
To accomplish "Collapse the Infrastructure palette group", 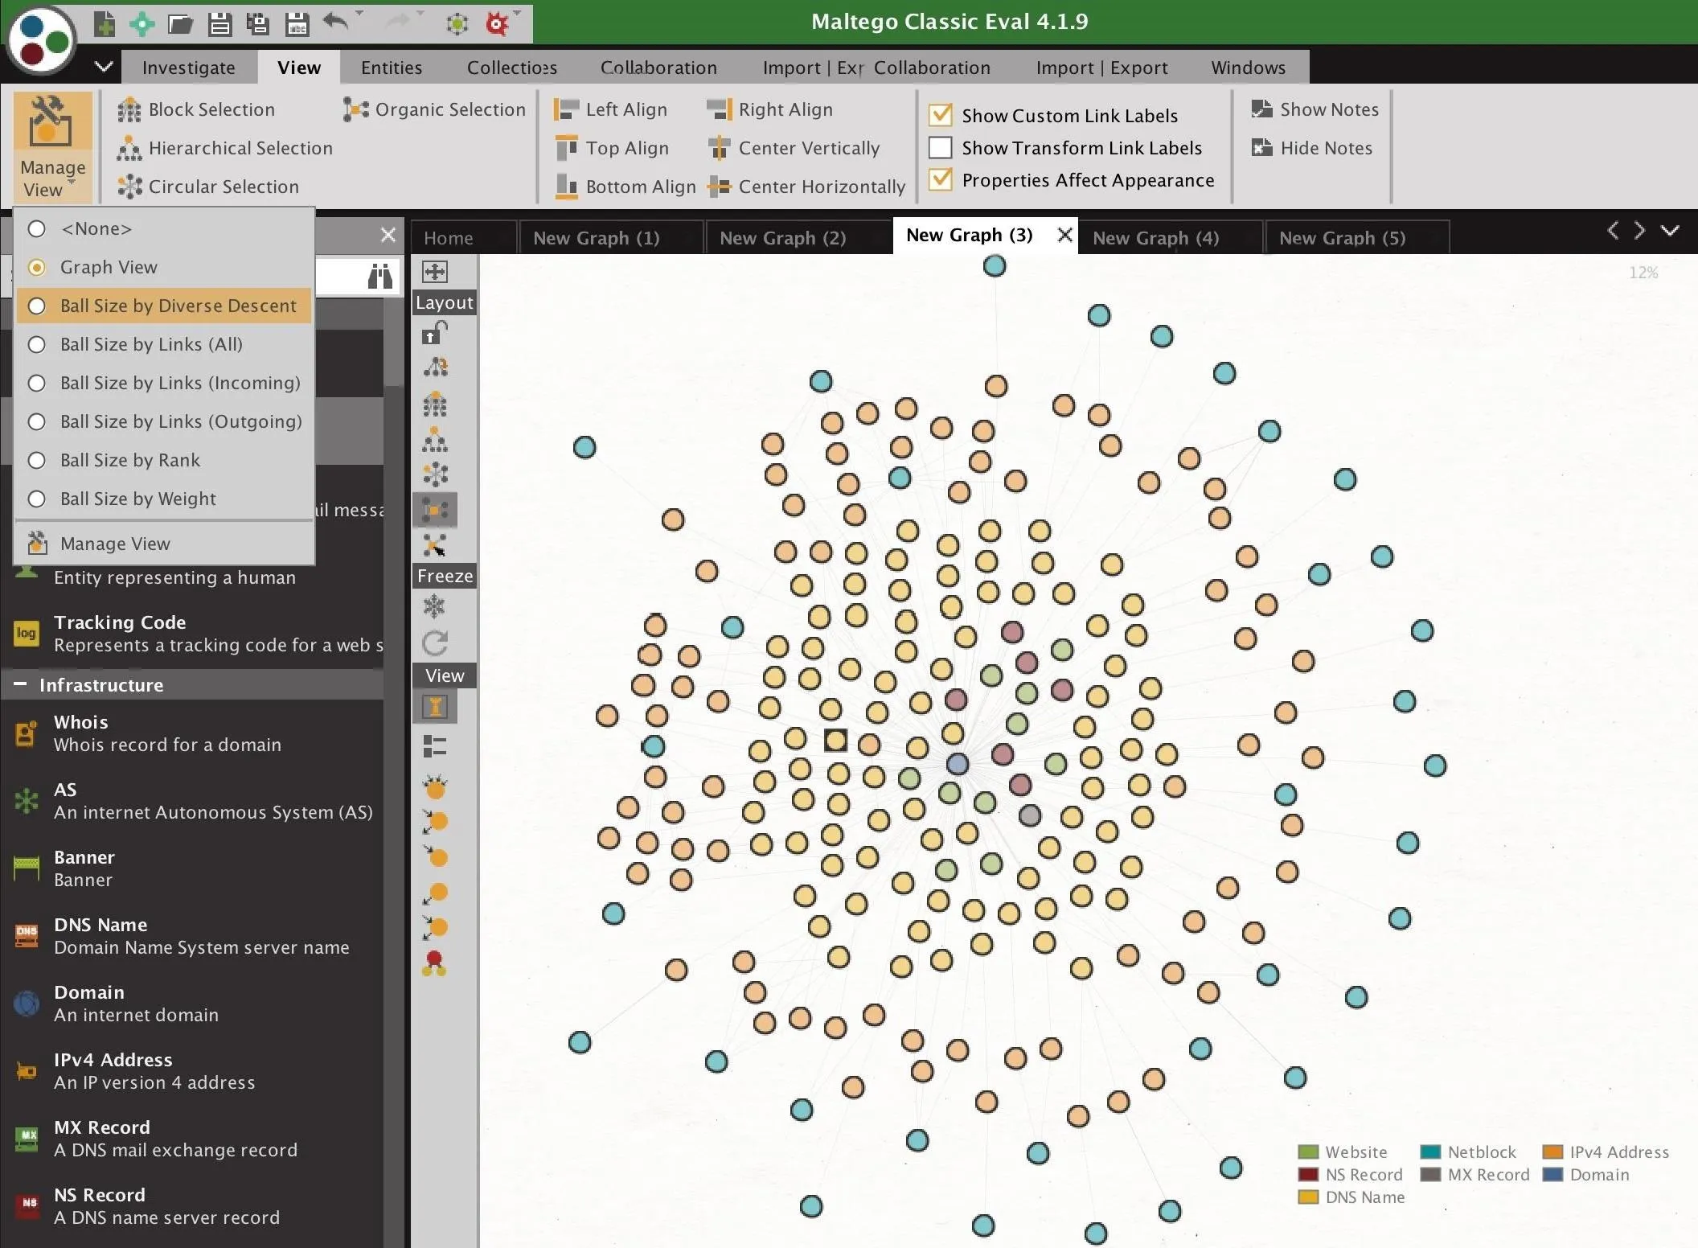I will coord(20,684).
